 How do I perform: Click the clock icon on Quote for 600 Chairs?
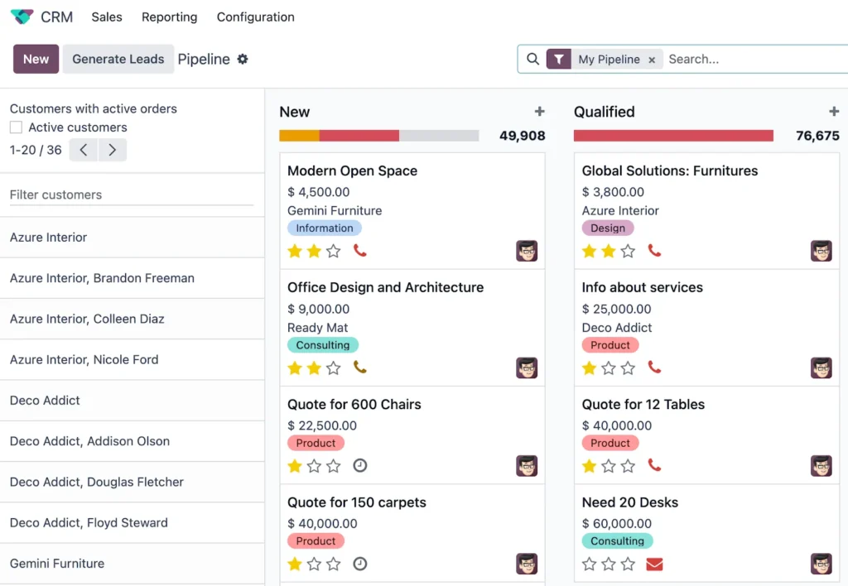tap(359, 466)
